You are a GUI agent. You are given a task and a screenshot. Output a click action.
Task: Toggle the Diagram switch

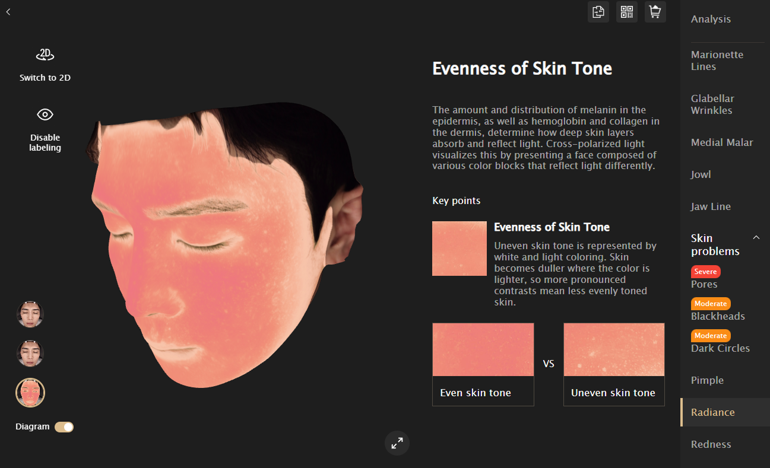tap(64, 427)
